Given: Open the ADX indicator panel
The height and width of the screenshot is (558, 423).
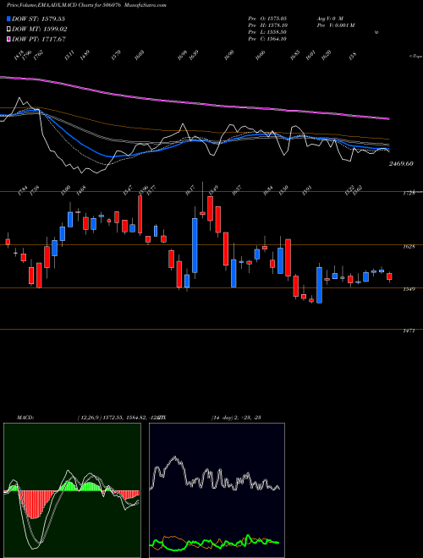Looking at the screenshot, I should 217,490.
